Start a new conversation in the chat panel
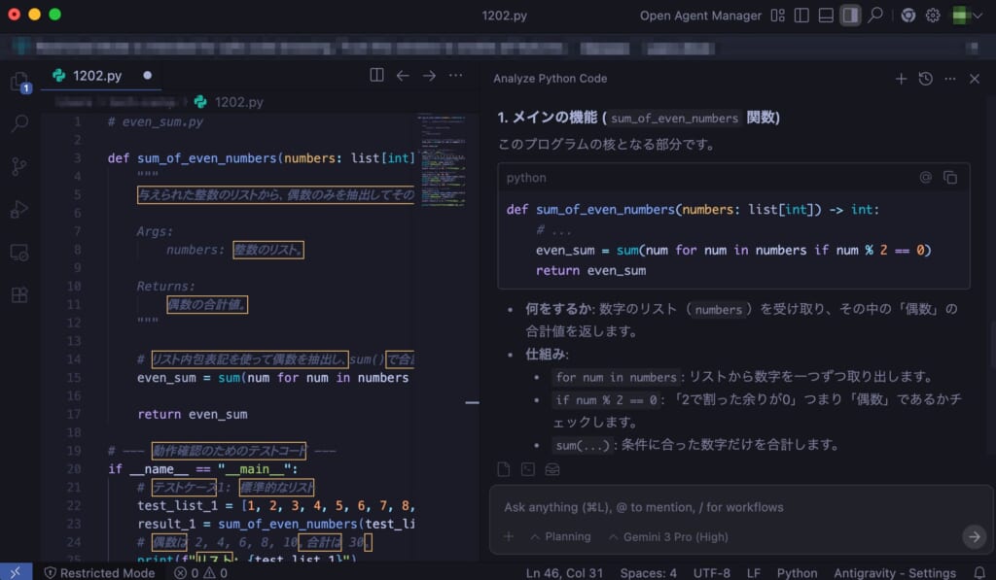This screenshot has width=996, height=580. (901, 79)
